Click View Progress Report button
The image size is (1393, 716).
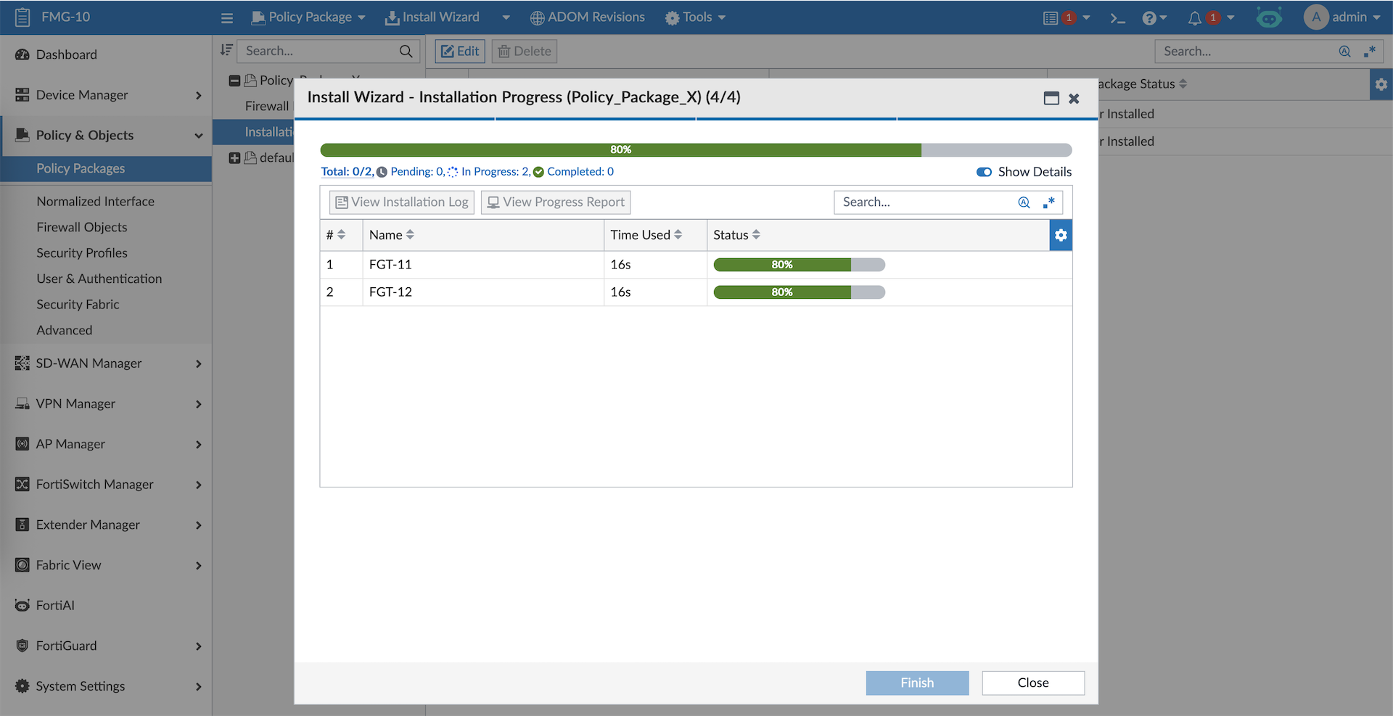pos(556,202)
